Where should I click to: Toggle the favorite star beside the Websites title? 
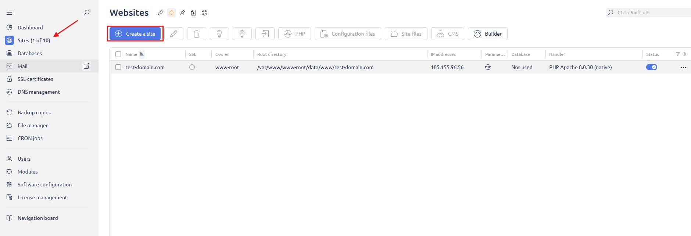point(171,13)
